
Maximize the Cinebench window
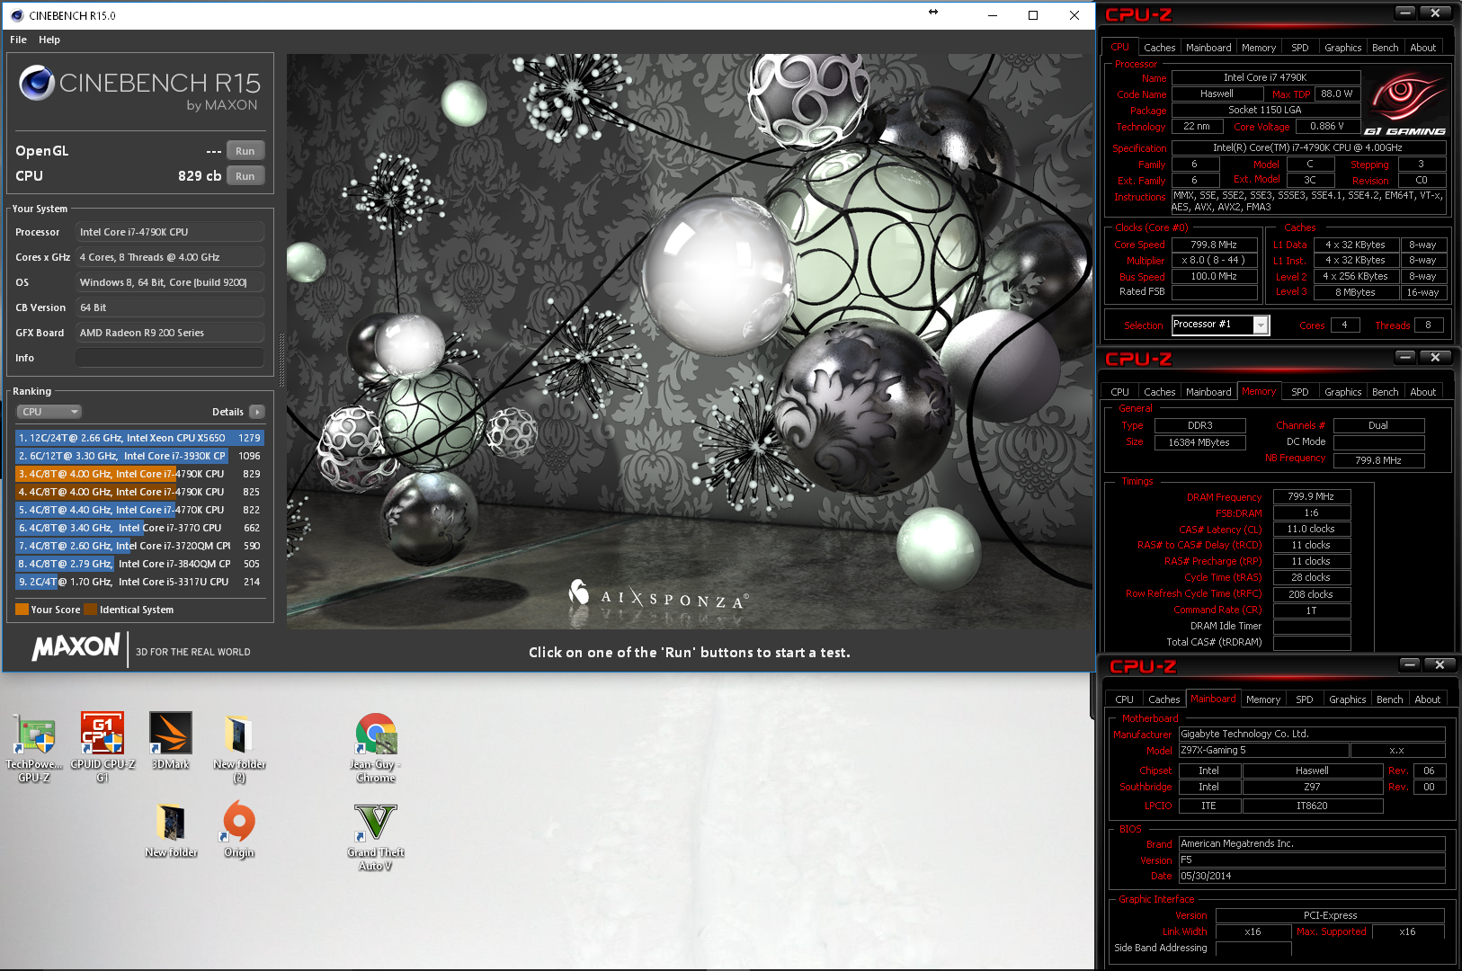1033,15
